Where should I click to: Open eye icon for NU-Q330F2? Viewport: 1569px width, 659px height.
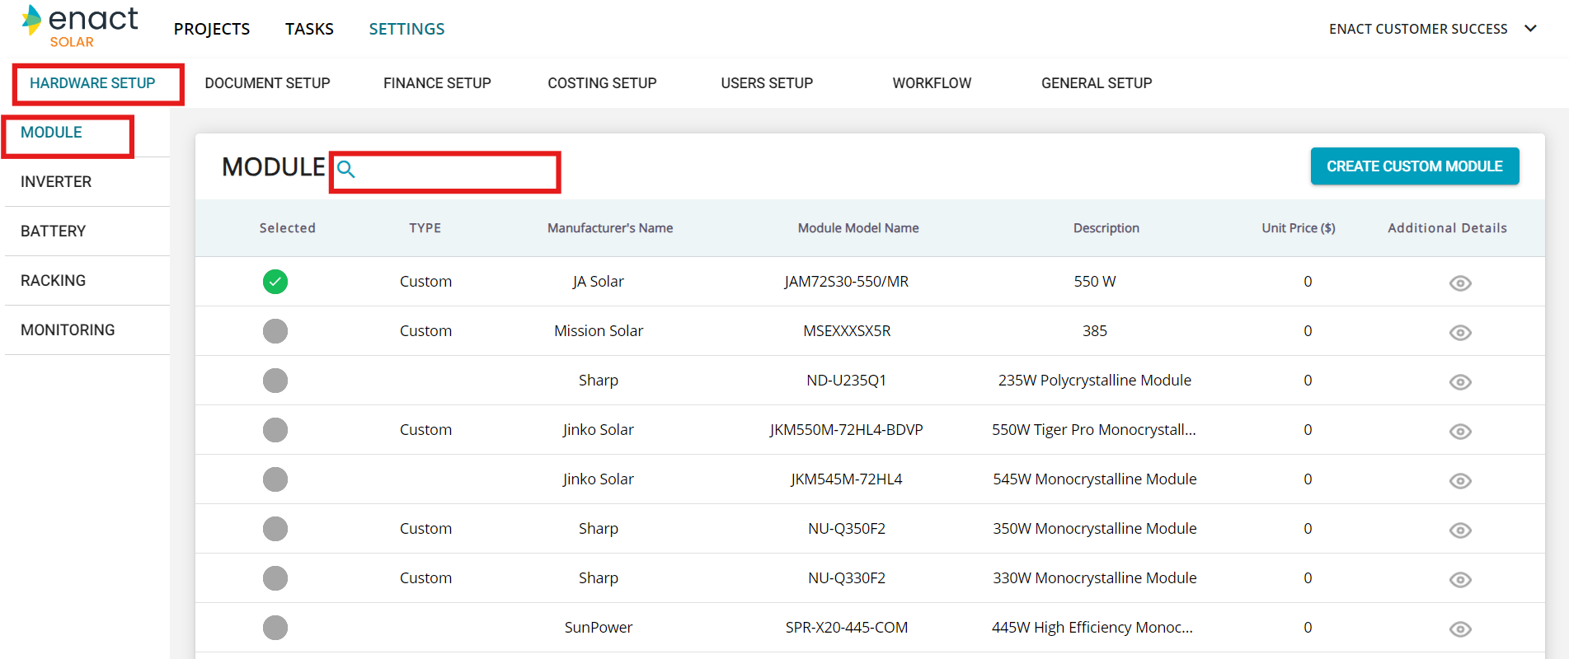1460,580
